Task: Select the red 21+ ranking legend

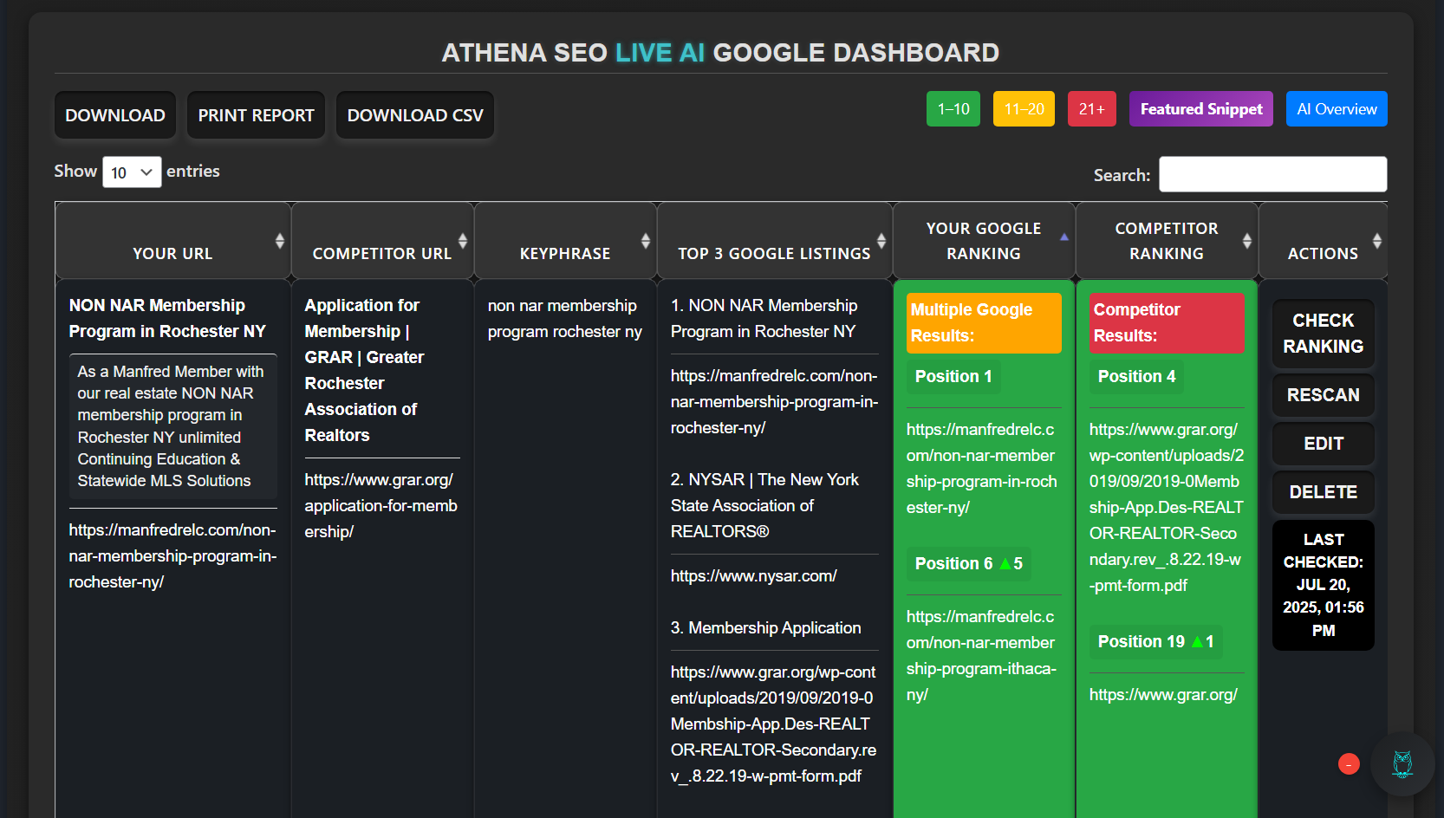Action: point(1092,109)
